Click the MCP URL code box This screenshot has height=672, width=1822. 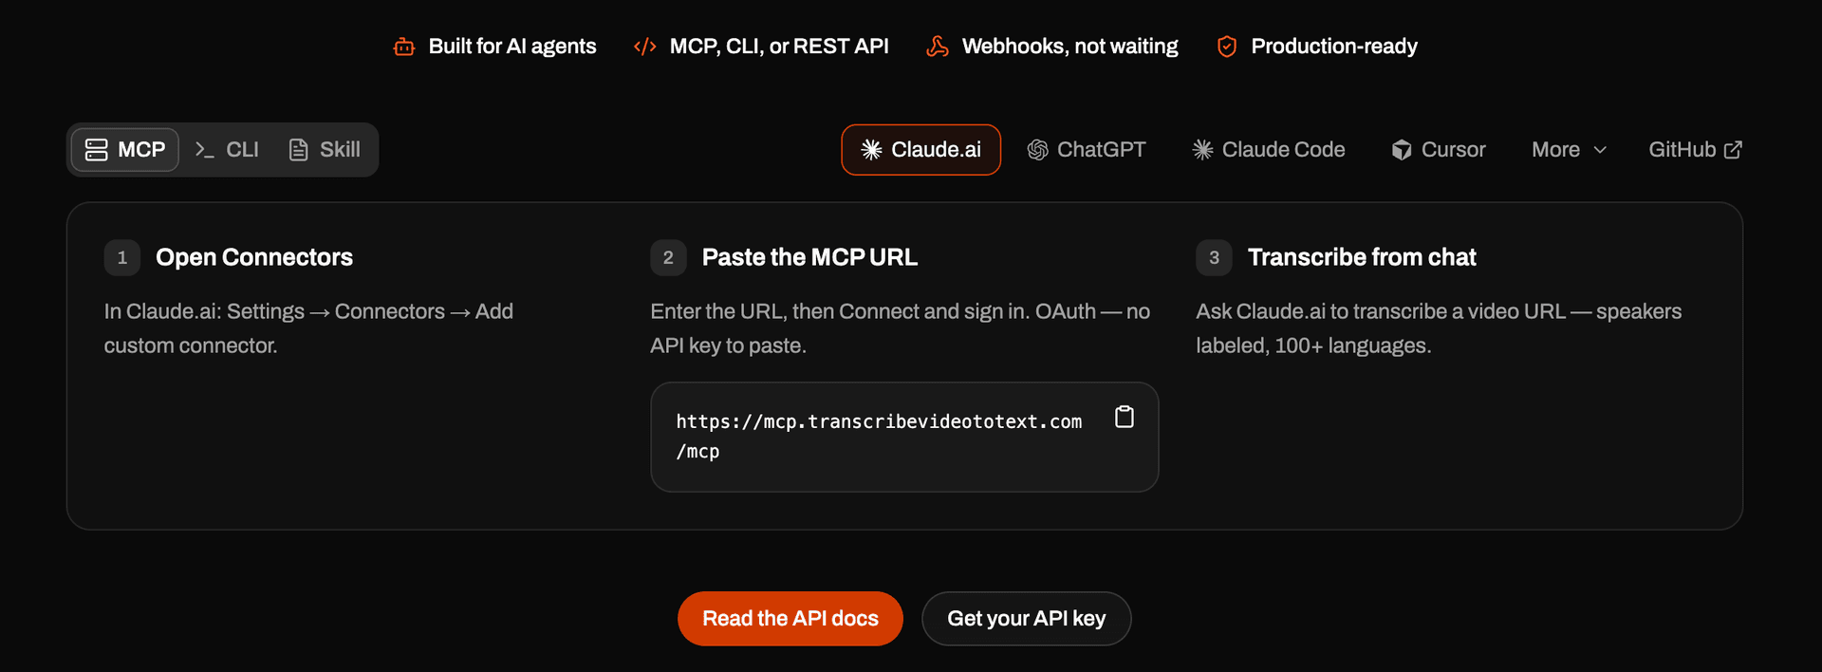tap(904, 437)
